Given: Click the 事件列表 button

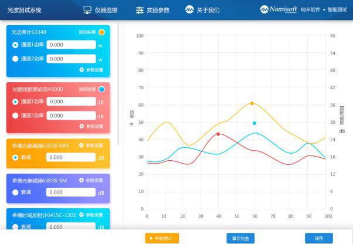Looking at the screenshot, I should [240, 238].
